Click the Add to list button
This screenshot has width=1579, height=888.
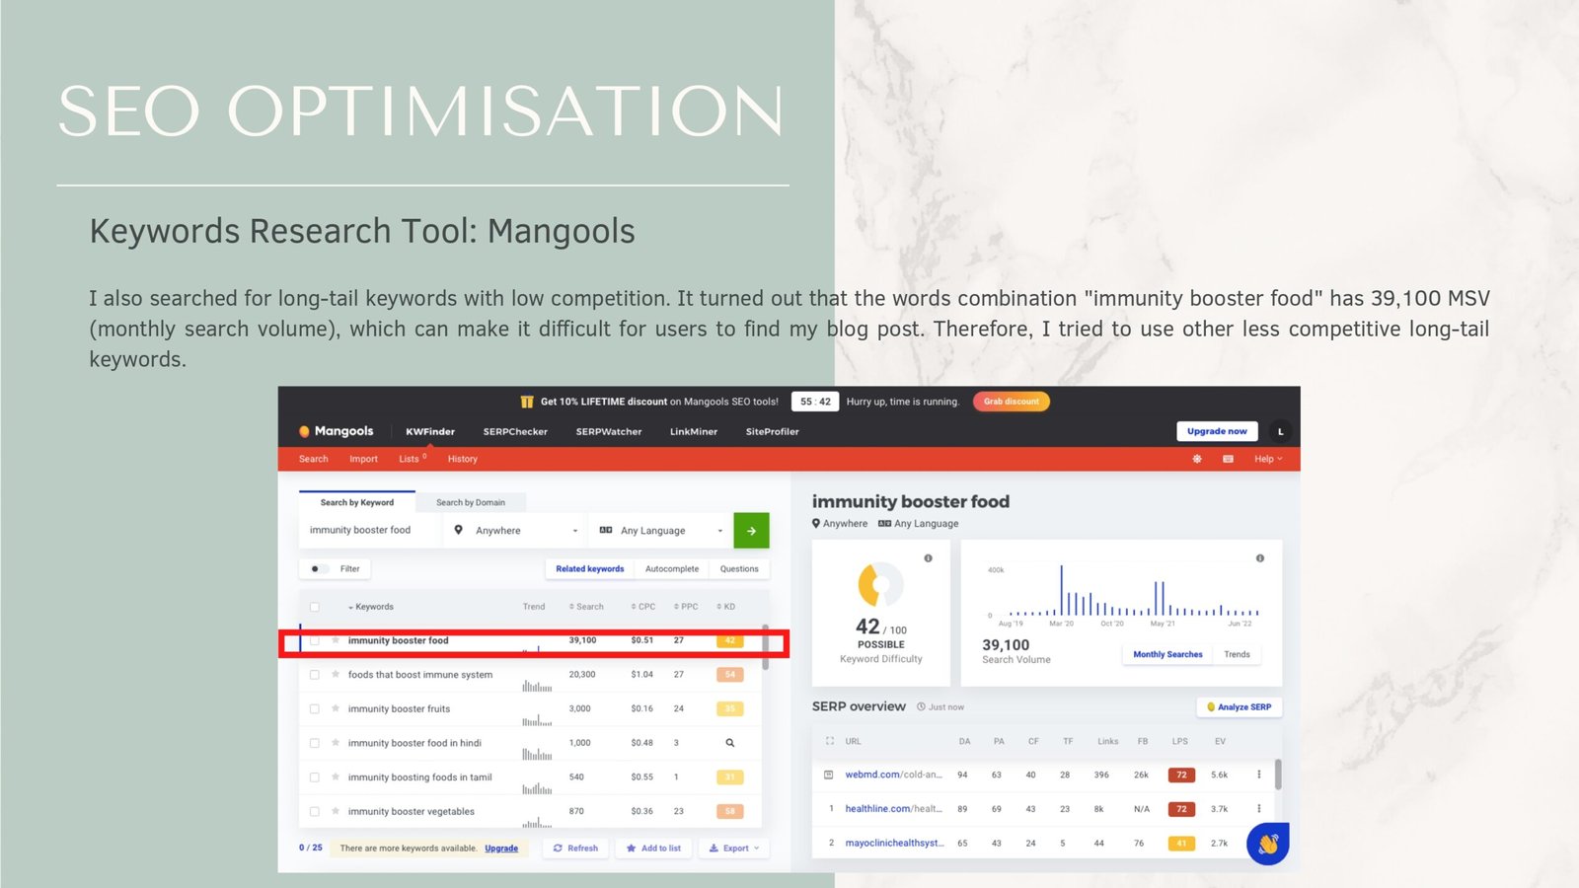click(653, 849)
